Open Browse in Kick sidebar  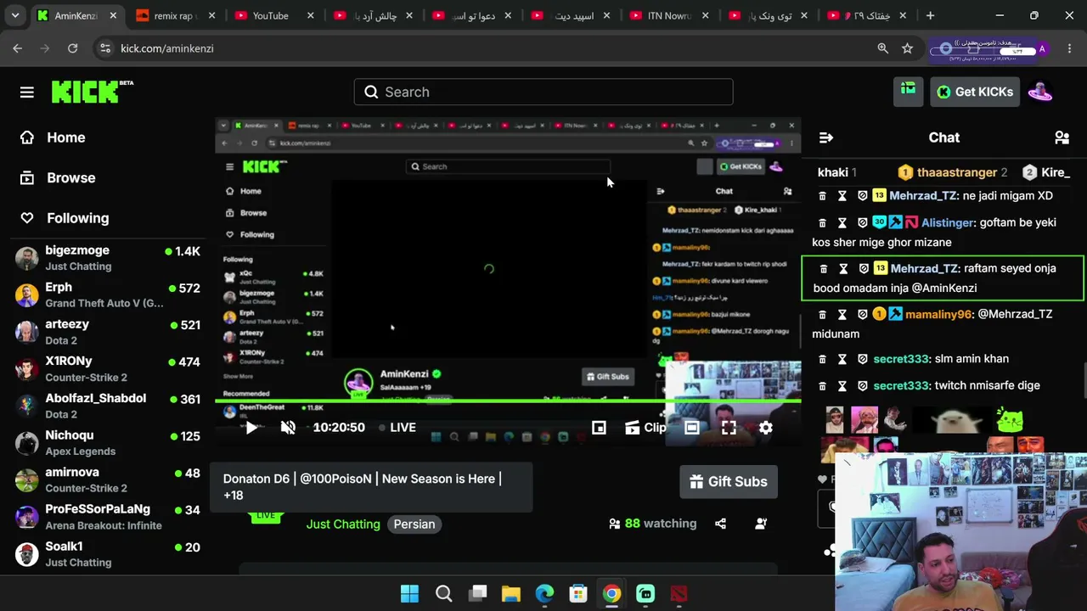(x=58, y=177)
